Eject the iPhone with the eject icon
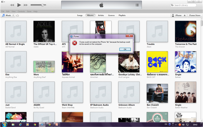 (185, 15)
